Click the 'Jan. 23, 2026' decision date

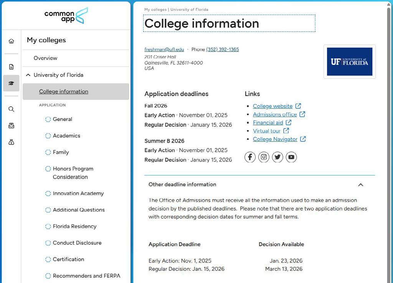coord(286,261)
